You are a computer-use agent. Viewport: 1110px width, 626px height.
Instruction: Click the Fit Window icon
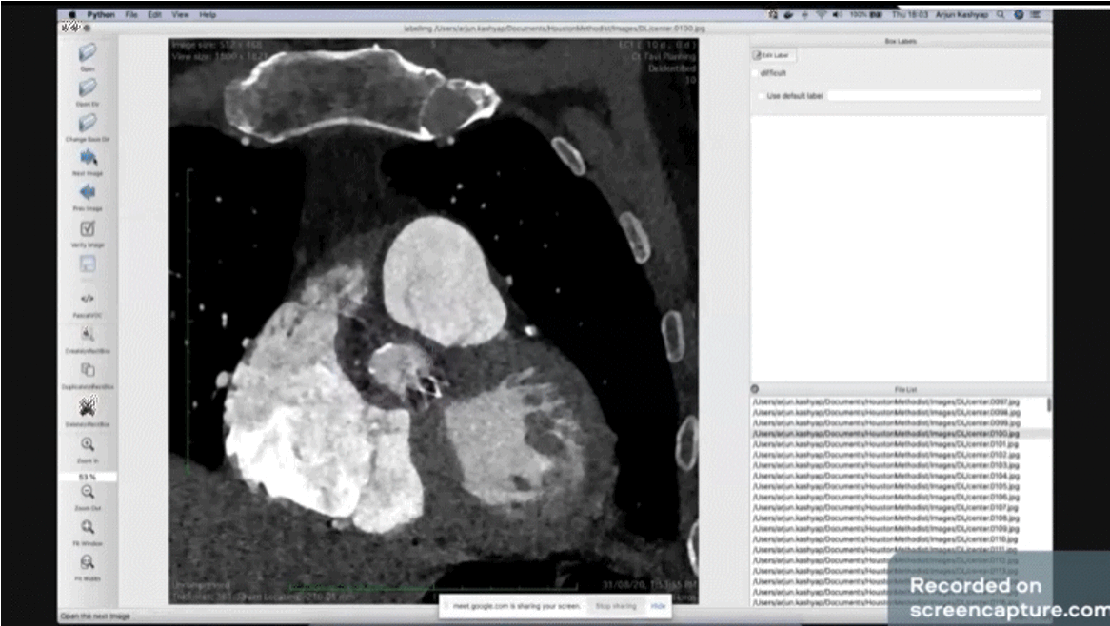click(88, 527)
